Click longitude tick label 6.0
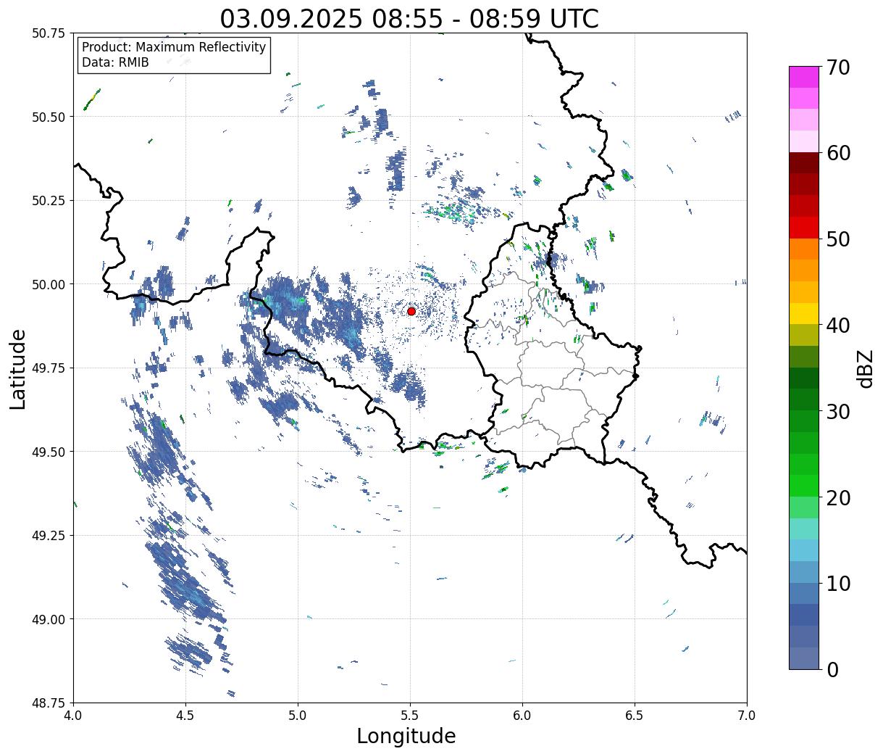883x754 pixels. point(522,716)
